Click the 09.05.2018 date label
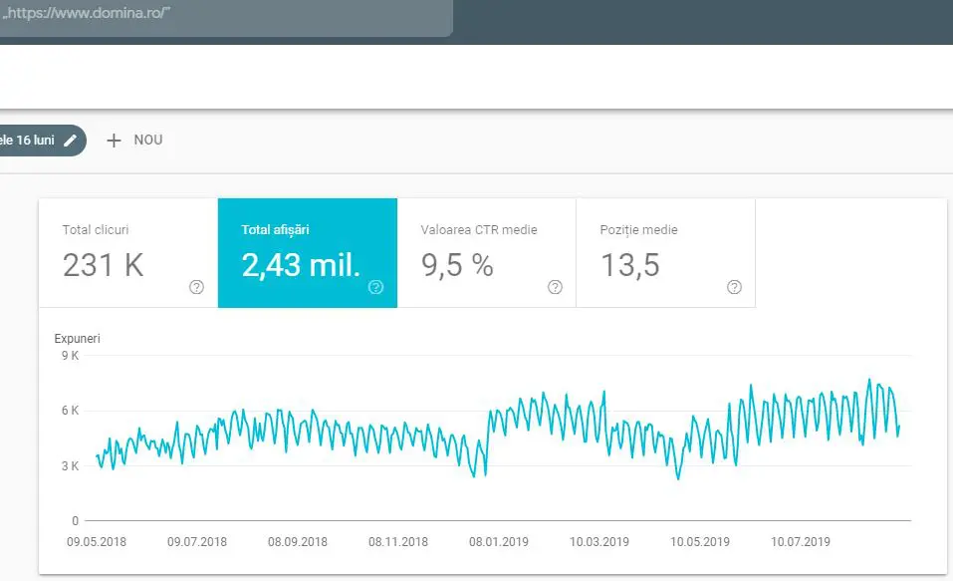Image resolution: width=953 pixels, height=581 pixels. point(97,542)
